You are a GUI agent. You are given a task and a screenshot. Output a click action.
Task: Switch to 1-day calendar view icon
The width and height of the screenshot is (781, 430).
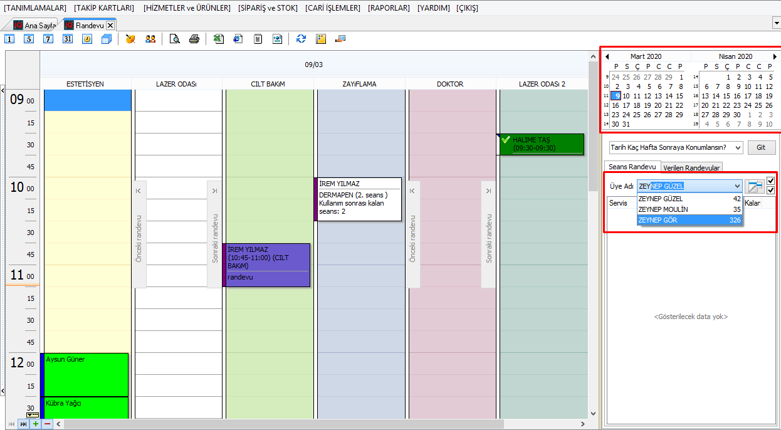coord(10,39)
